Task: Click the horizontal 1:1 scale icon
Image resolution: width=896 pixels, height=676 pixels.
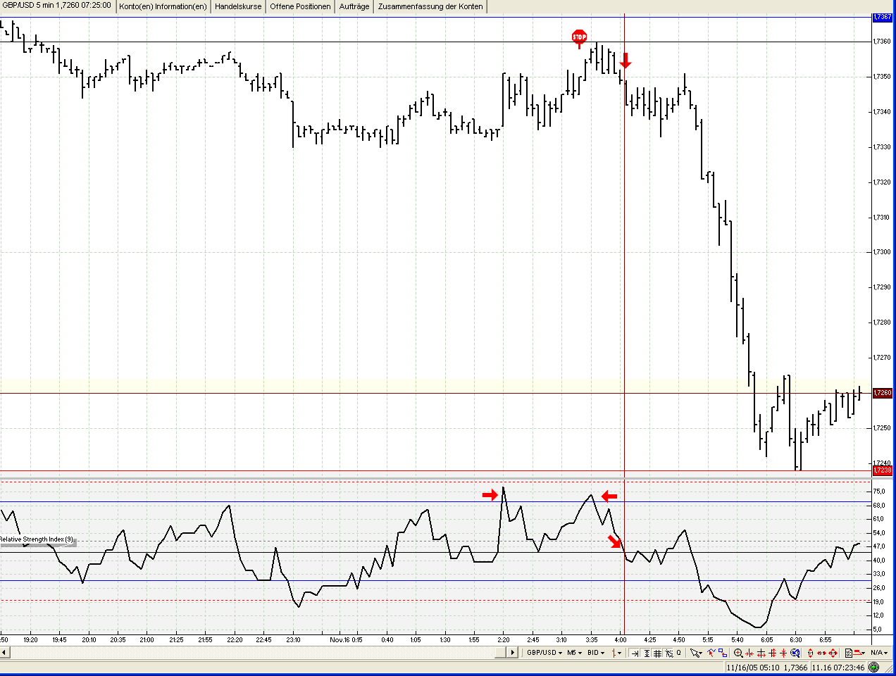Action: click(821, 653)
